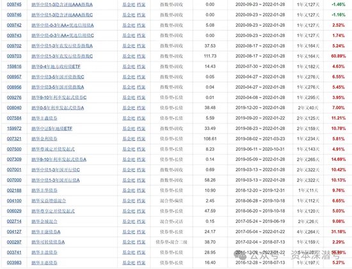Open 档案 link in row 009703

pos(141,56)
